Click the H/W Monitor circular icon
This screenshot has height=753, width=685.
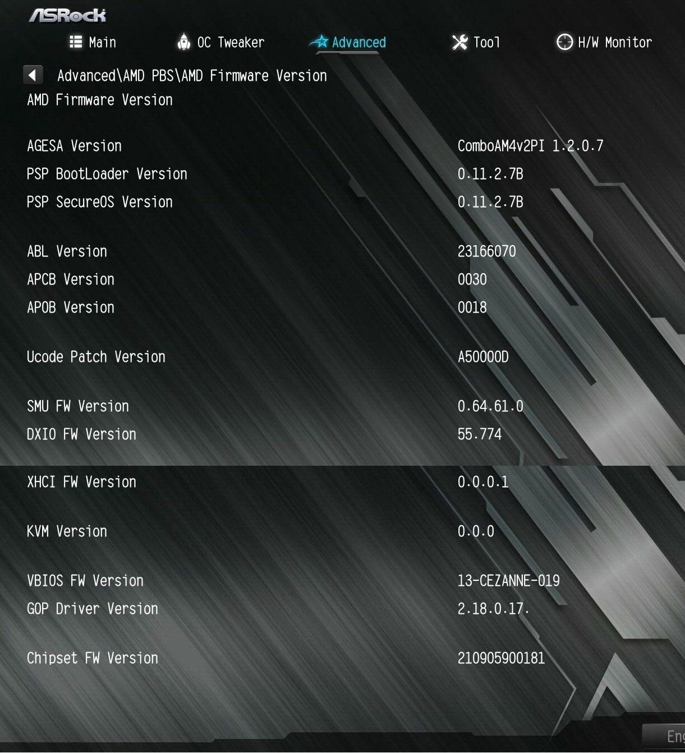click(x=564, y=42)
